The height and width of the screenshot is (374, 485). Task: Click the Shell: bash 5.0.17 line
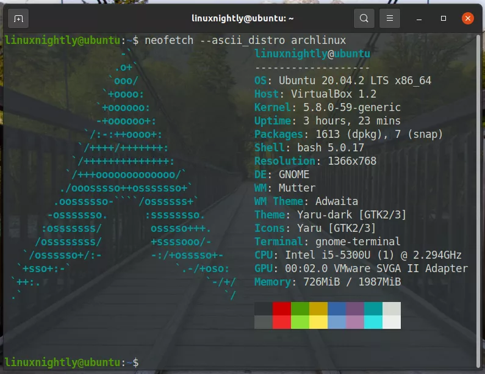[x=309, y=148]
